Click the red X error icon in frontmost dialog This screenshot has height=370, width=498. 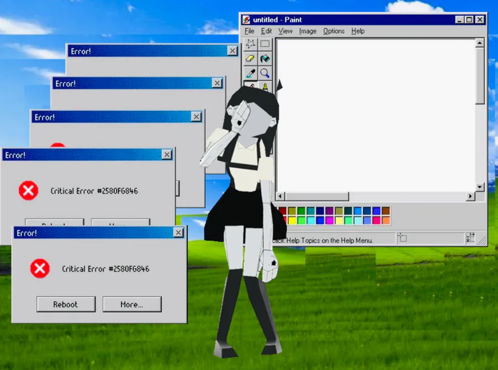click(40, 269)
